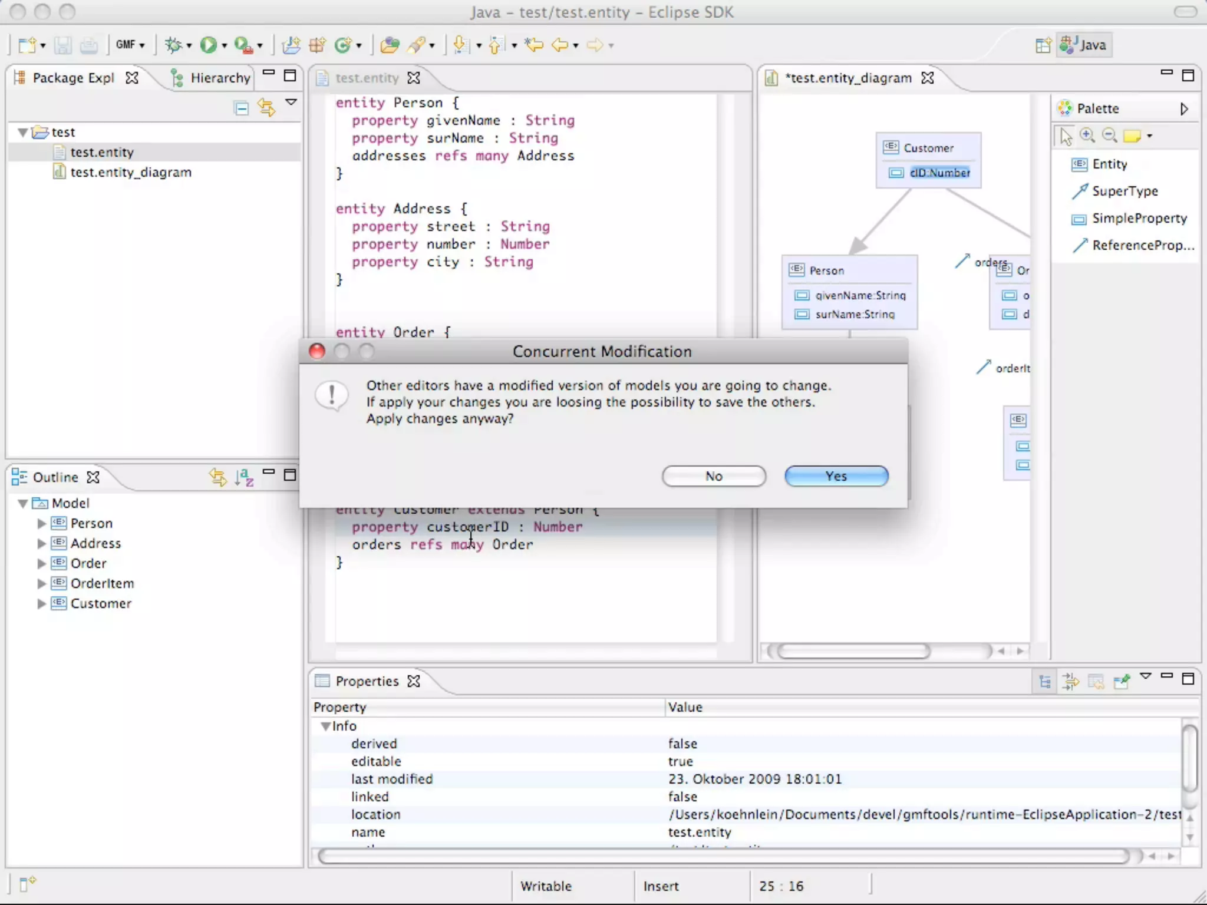Pick the Entity tool in Palette
Image resolution: width=1207 pixels, height=905 pixels.
[x=1109, y=164]
